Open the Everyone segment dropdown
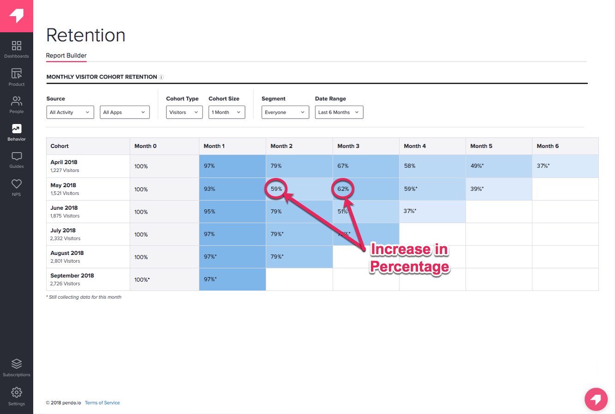Image resolution: width=615 pixels, height=414 pixels. click(x=285, y=112)
